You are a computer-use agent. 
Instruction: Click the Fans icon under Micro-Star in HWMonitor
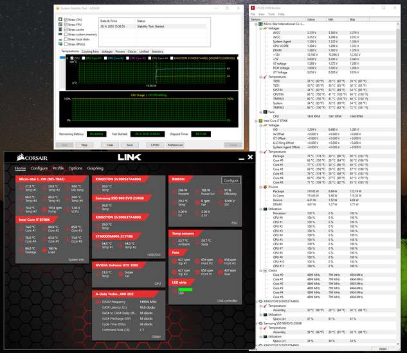[x=265, y=112]
